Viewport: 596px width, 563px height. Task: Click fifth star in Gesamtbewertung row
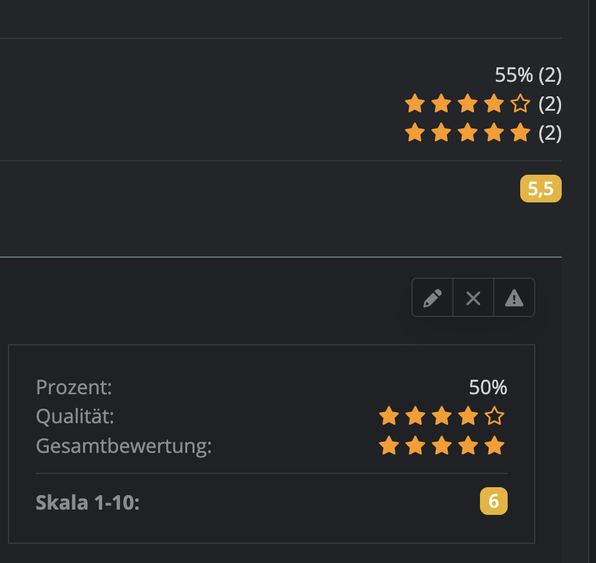(494, 446)
